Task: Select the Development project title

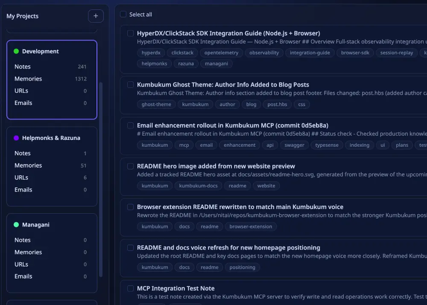Action: (40, 51)
